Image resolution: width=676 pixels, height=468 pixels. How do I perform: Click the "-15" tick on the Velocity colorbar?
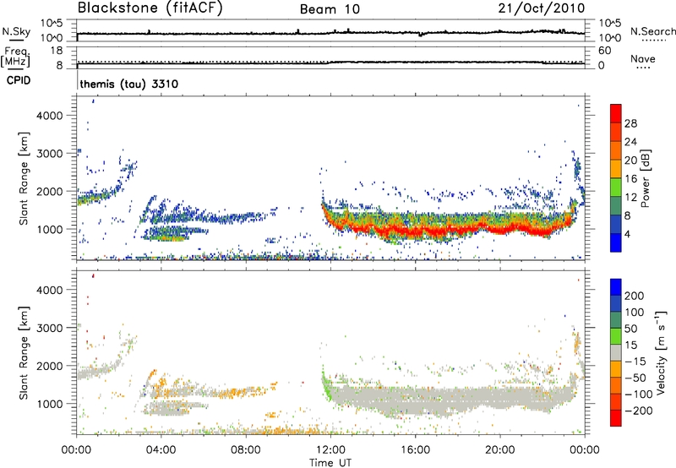coord(635,361)
